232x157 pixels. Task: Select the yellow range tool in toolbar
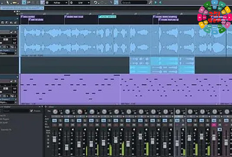[x=14, y=3]
